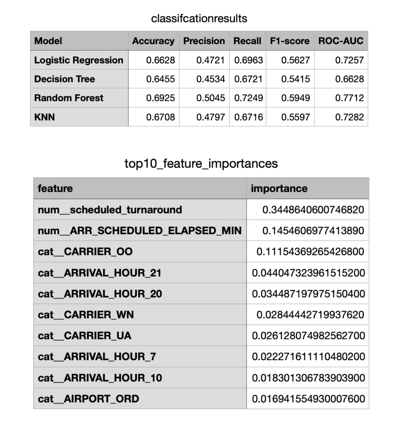Select the cat__AIRPORT_ORD feature cell

[x=89, y=399]
